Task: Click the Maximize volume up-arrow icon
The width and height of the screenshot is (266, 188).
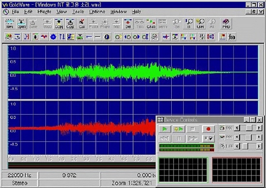Action: (146, 37)
